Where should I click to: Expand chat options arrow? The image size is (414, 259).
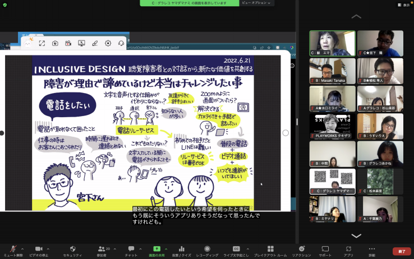[x=140, y=249]
